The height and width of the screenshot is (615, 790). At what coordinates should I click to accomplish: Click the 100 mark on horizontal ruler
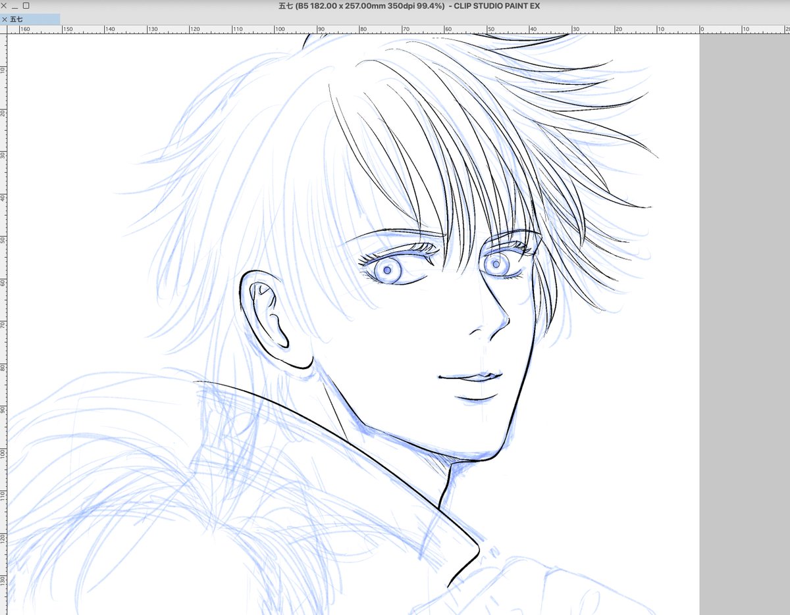tap(278, 30)
